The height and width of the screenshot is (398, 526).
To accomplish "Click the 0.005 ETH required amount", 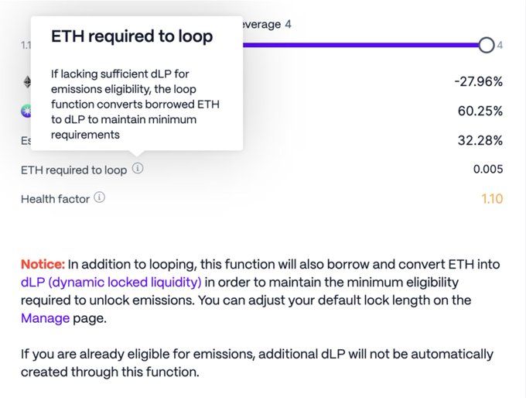I will (487, 170).
